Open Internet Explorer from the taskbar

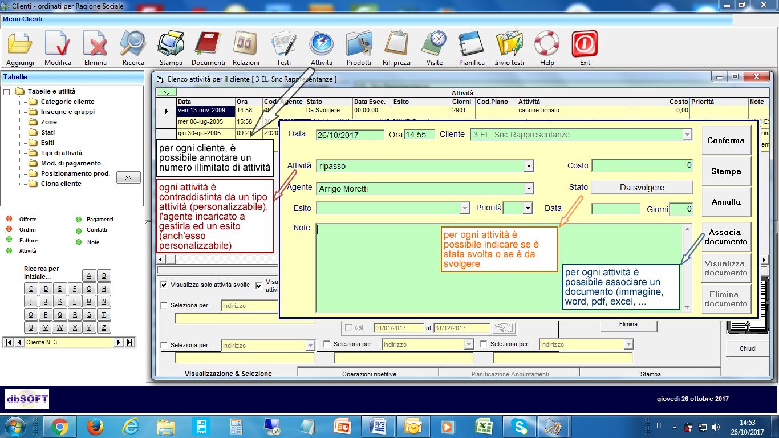click(130, 426)
